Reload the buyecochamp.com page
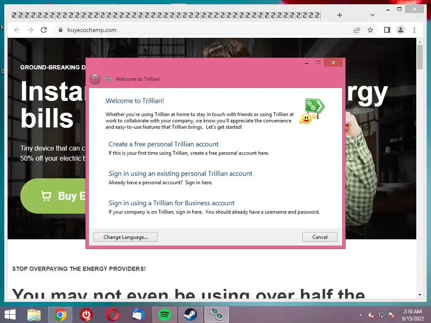431x323 pixels. pyautogui.click(x=44, y=30)
